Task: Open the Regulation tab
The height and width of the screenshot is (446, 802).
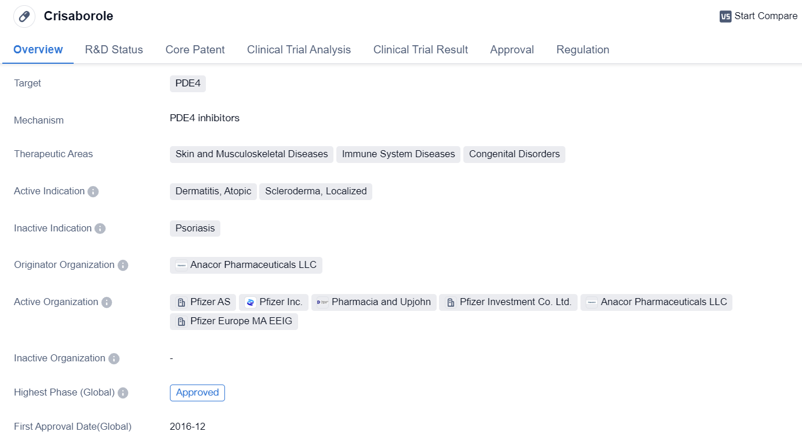Action: click(x=582, y=50)
